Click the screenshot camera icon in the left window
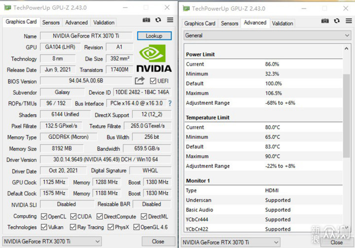 (x=146, y=20)
